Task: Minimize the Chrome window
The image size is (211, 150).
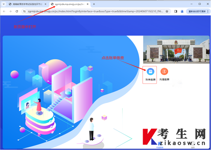Action: coord(191,4)
